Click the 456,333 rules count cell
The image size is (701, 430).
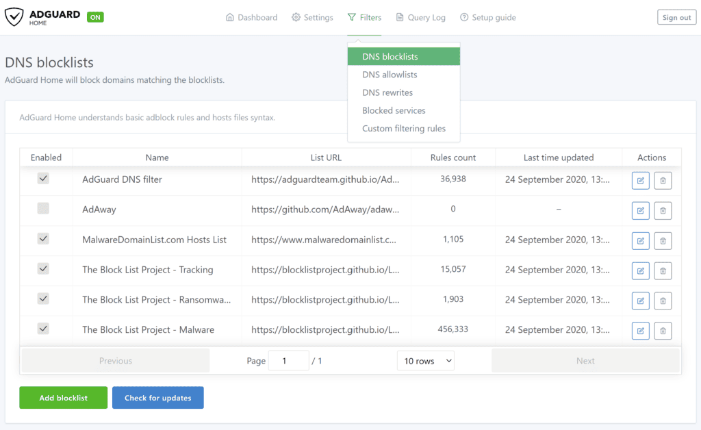tap(453, 329)
